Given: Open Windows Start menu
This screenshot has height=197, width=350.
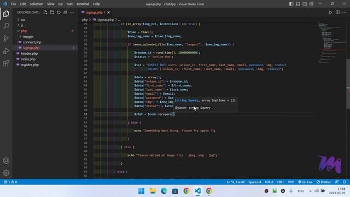Looking at the screenshot, I should pyautogui.click(x=141, y=191).
